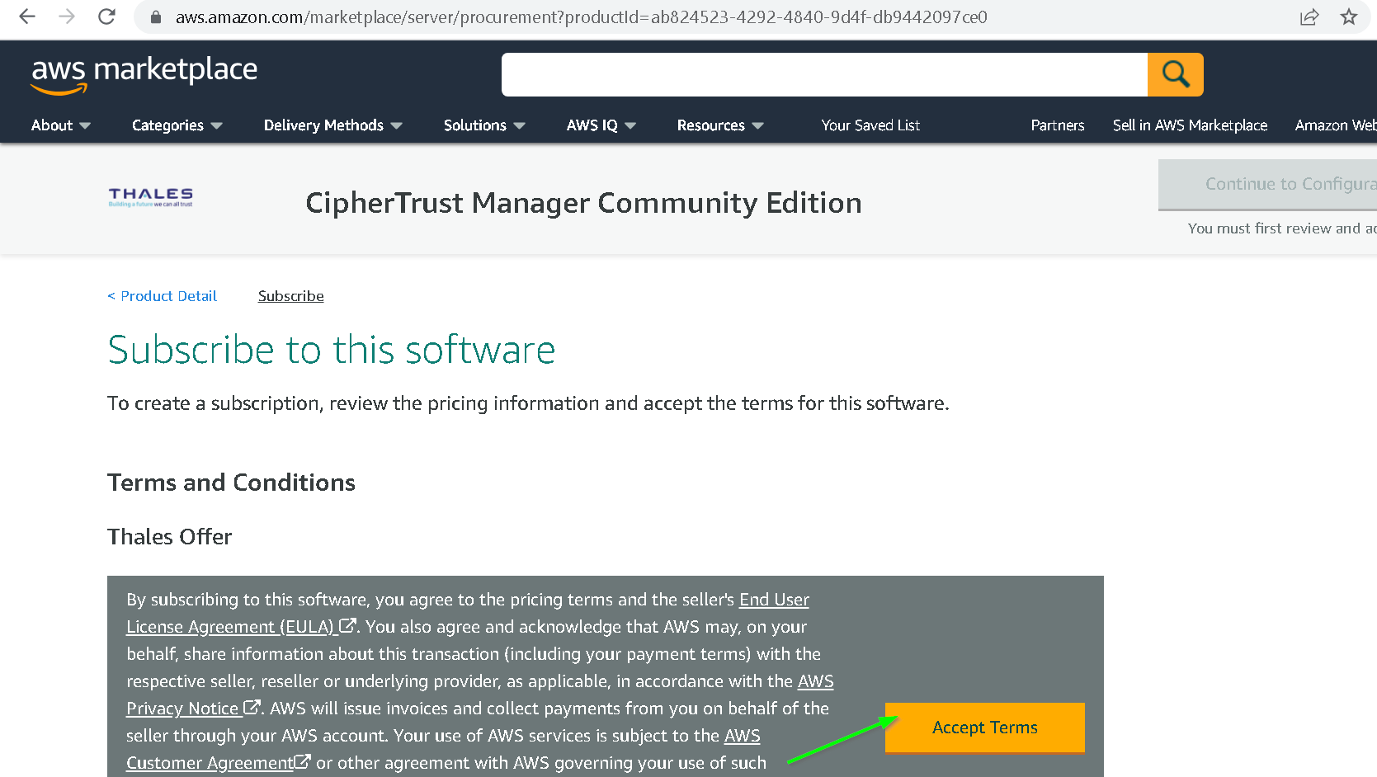Open Sell in AWS Marketplace

coord(1190,125)
